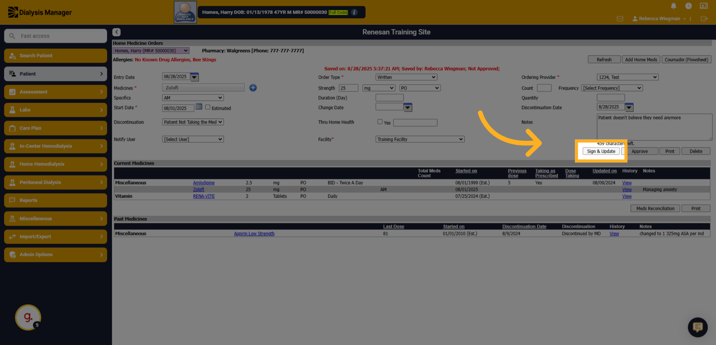The image size is (716, 345).
Task: Click the blue plus icon beside Medicines
Action: (x=253, y=88)
